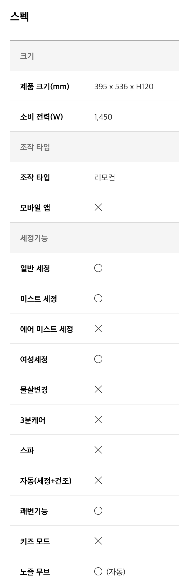Click the power consumption value 1,450

[x=103, y=117]
